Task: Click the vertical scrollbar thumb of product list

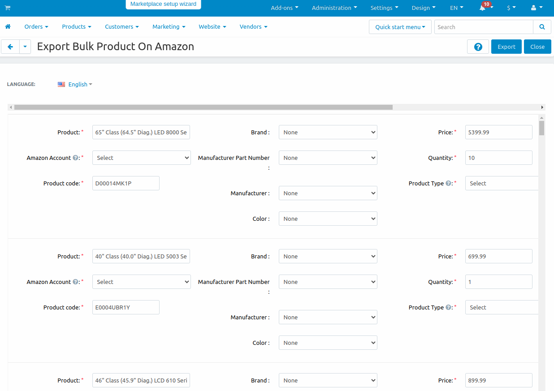Action: tap(541, 128)
